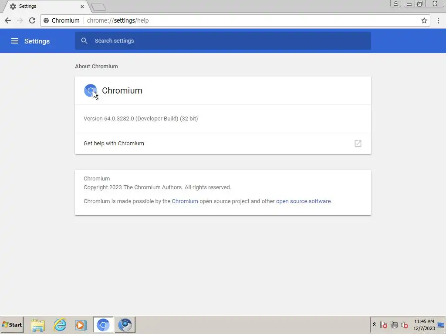Click the Chromium logo in the About card

pos(91,90)
